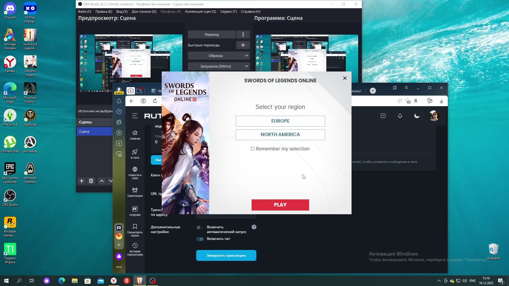Click the Rutube Трансляции live icon
This screenshot has width=509, height=286.
pos(135,192)
